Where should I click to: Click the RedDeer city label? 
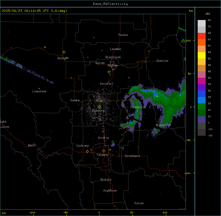coord(113,65)
